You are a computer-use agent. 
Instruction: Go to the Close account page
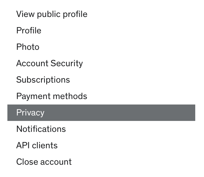tap(44, 162)
